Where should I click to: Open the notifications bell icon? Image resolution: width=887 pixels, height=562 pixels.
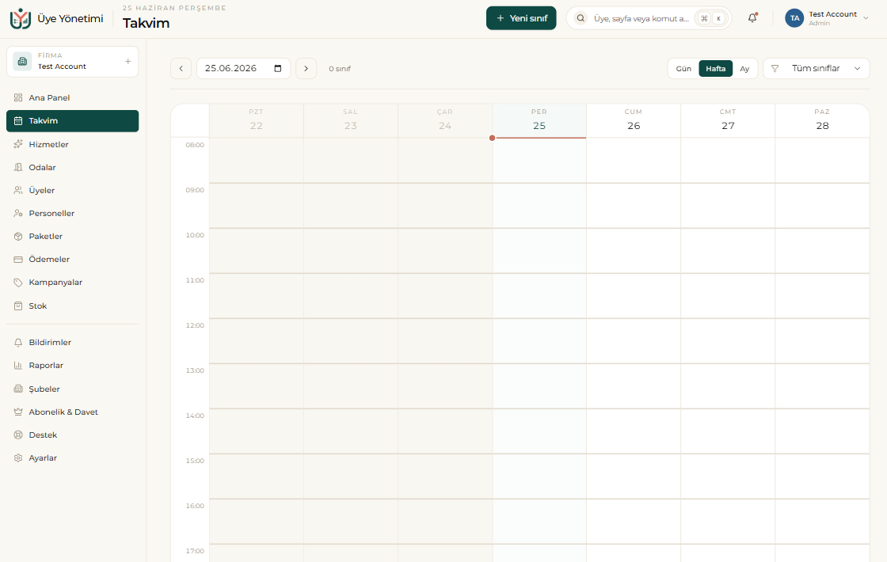coord(752,18)
